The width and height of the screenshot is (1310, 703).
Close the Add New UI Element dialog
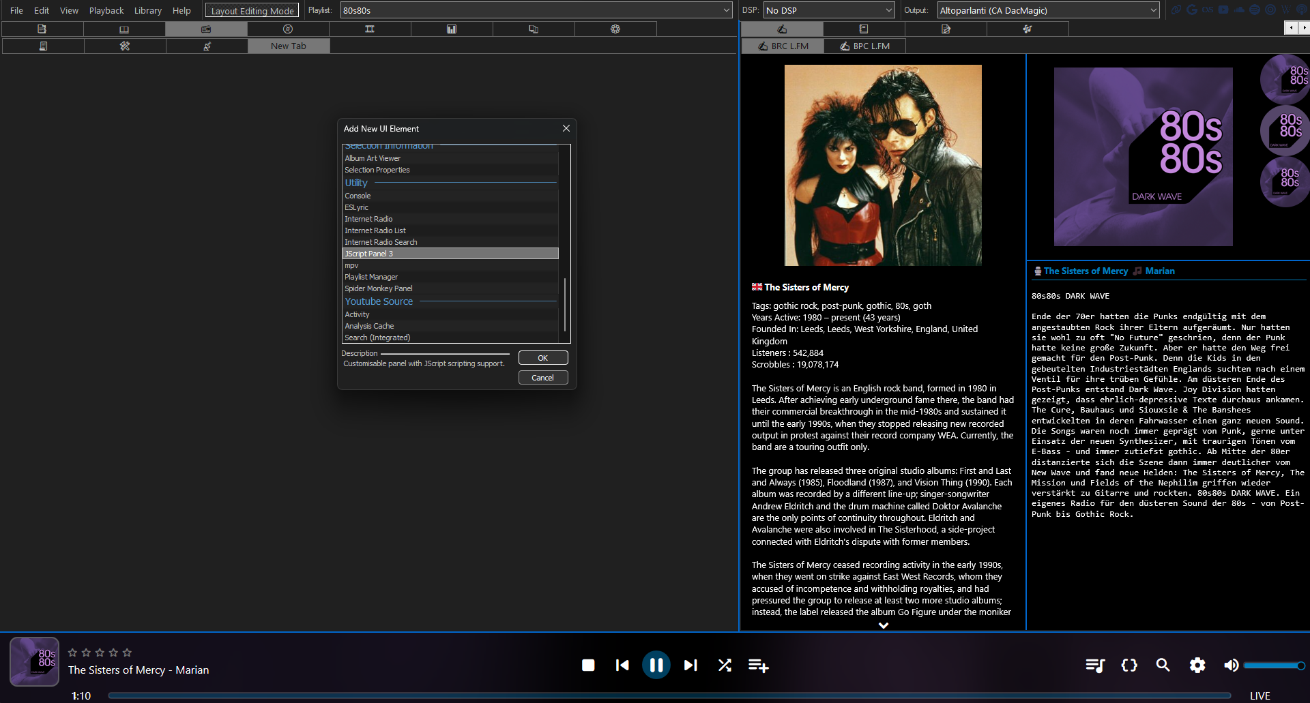point(566,128)
